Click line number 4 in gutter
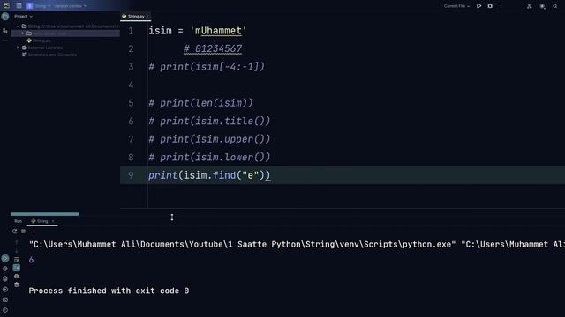Viewport: 565px width, 317px height. pyautogui.click(x=131, y=85)
